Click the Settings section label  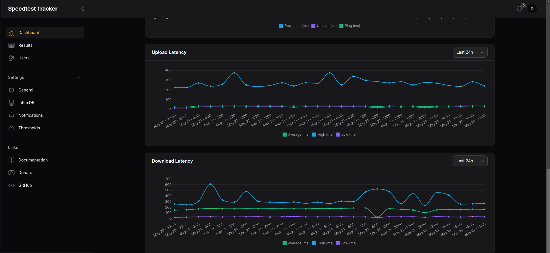[16, 77]
